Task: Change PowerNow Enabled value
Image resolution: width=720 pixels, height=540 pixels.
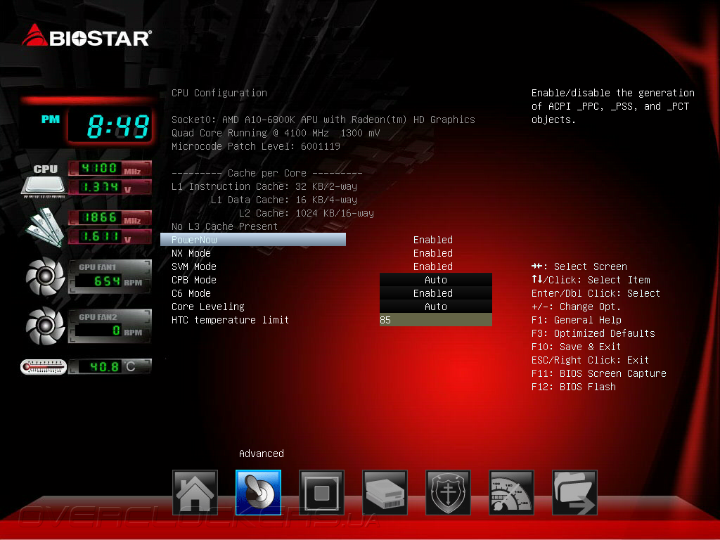Action: pyautogui.click(x=433, y=240)
